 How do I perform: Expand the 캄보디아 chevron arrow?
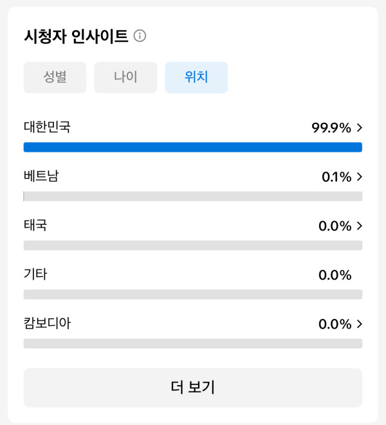click(x=360, y=324)
